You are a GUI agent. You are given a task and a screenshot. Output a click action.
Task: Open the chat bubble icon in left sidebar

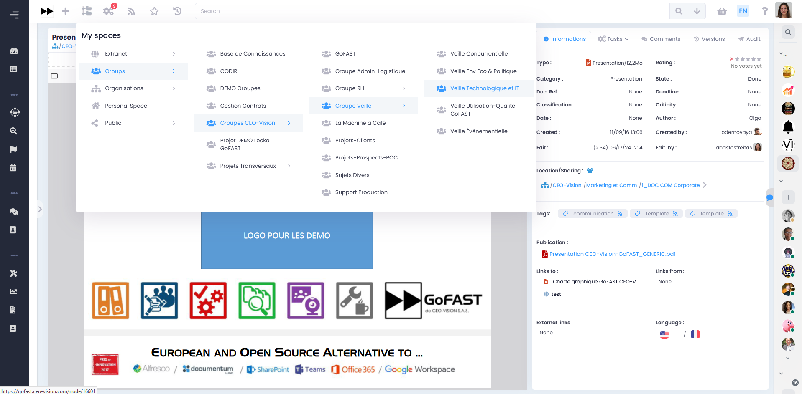[14, 211]
